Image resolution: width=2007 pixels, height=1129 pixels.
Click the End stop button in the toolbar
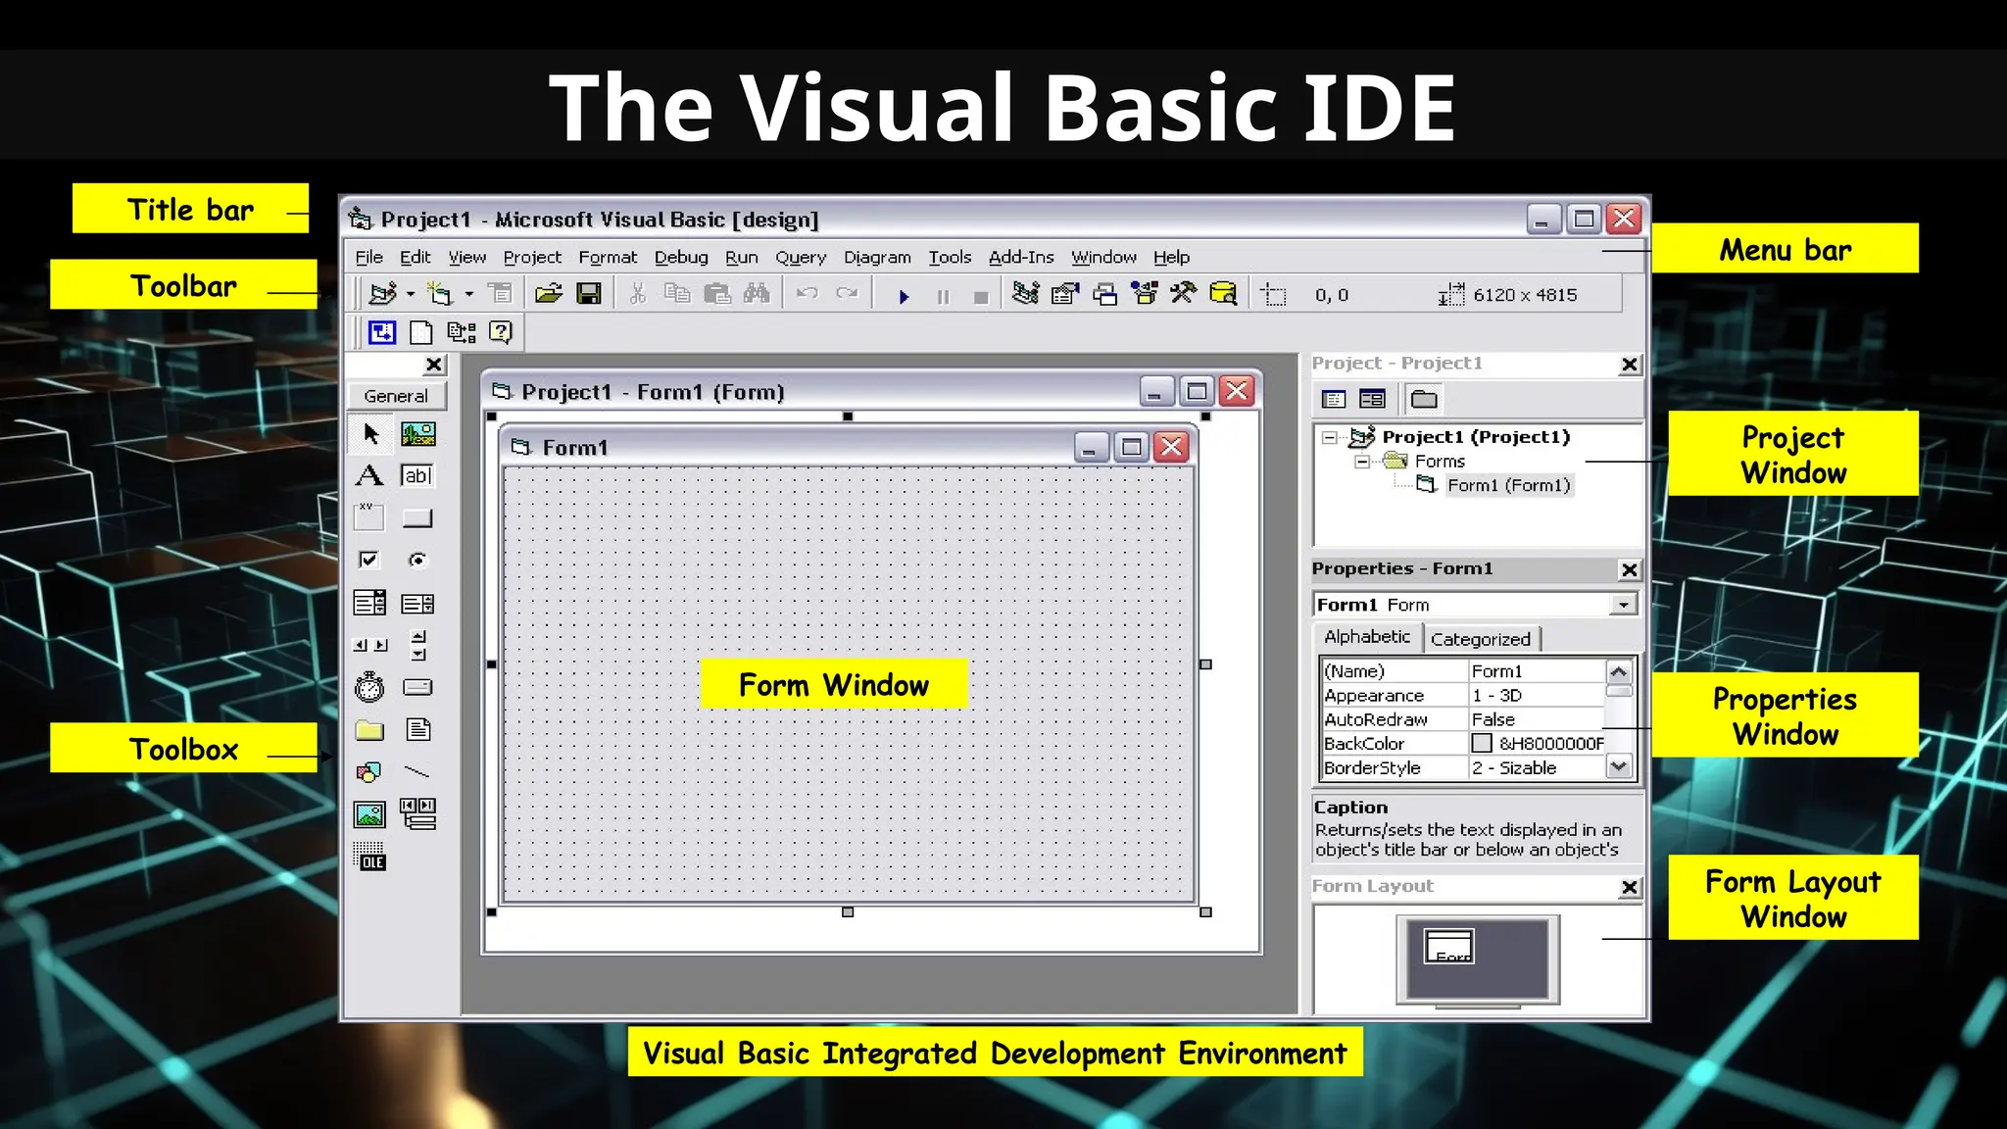tap(981, 298)
